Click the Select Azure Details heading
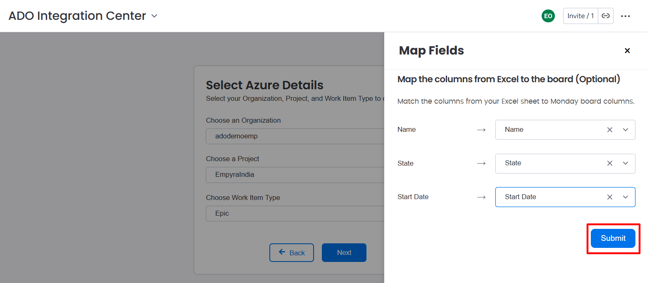 click(x=265, y=85)
